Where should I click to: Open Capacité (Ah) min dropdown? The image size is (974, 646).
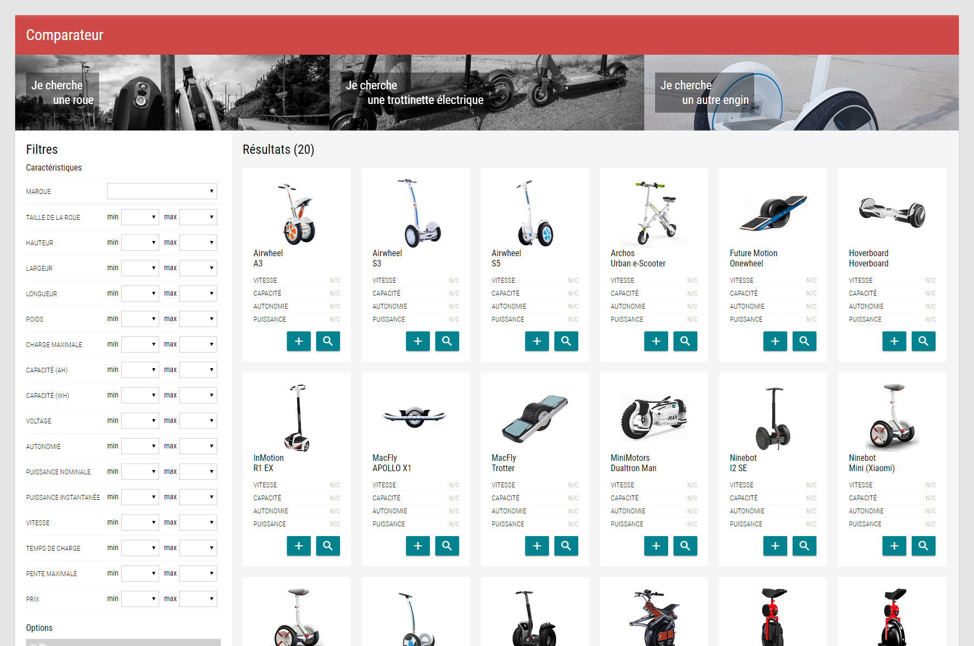140,370
